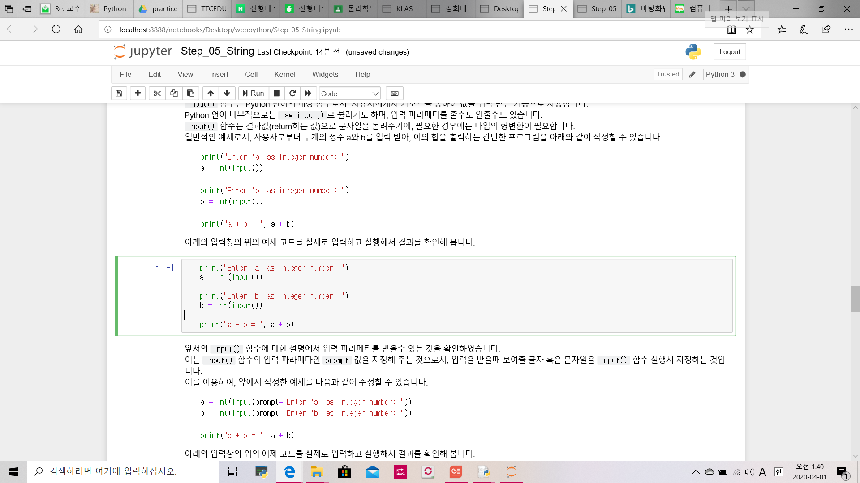Screen dimensions: 860x483
Task: Click inside the active code cell editor
Action: click(457, 296)
